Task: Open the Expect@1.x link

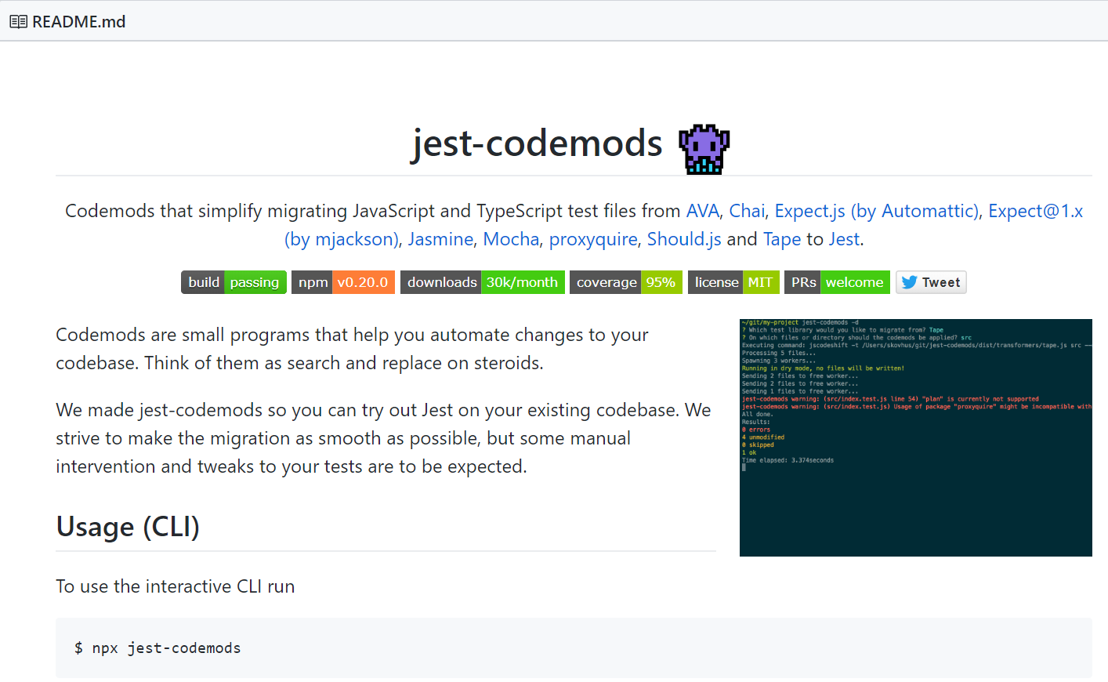Action: (x=1035, y=211)
